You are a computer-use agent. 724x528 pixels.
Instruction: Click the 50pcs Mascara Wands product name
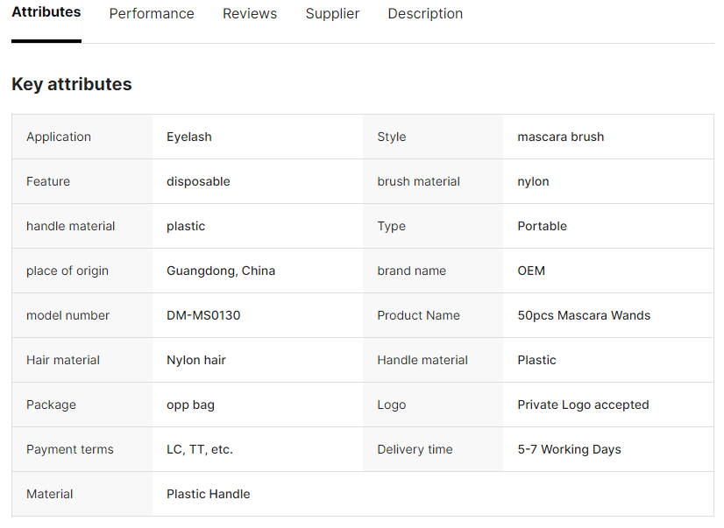point(584,315)
